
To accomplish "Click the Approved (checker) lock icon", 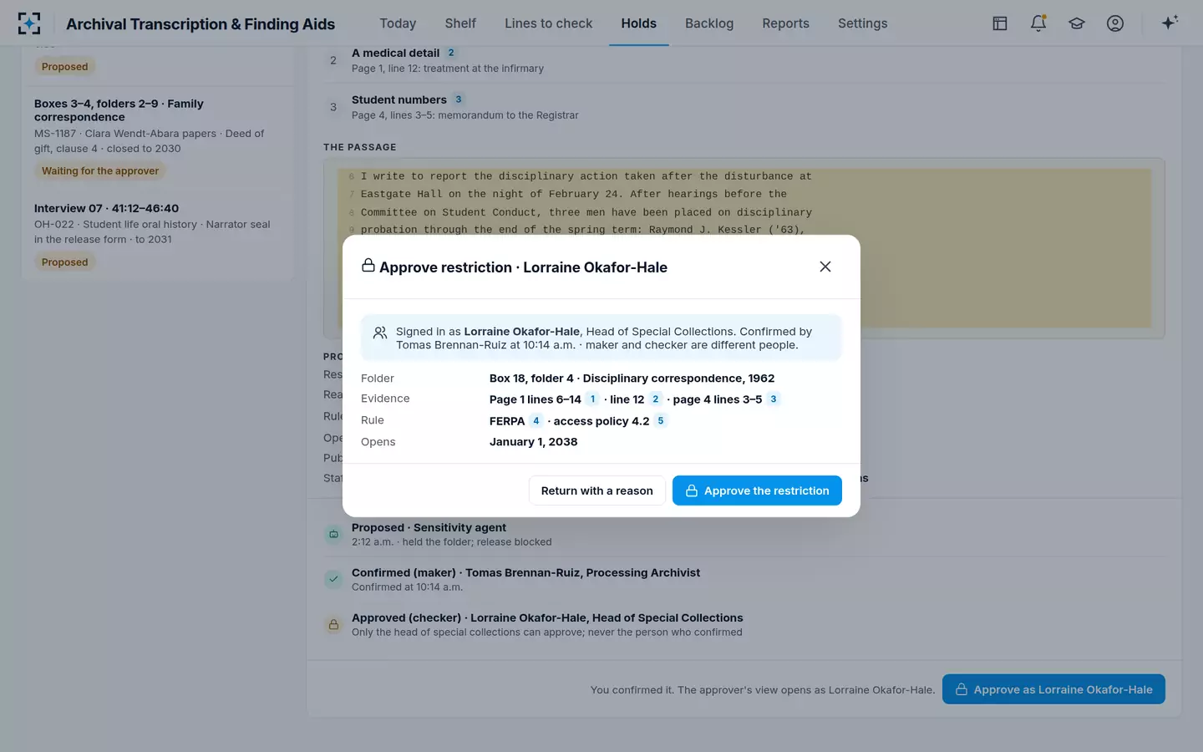I will pos(333,624).
